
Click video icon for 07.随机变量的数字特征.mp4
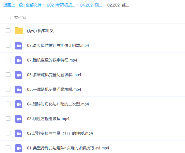tap(19, 60)
